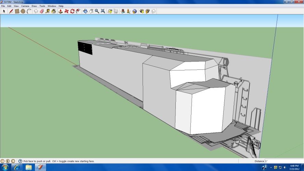Click the grayed Share Component icon
The width and height of the screenshot is (304, 171).
click(x=154, y=11)
